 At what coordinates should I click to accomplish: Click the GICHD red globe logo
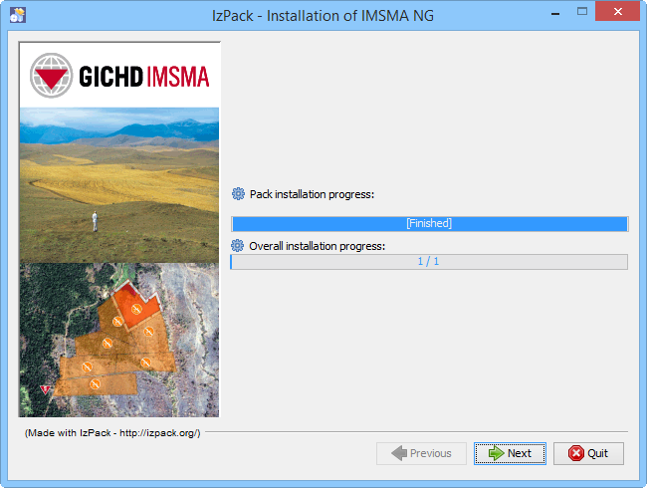coord(49,74)
